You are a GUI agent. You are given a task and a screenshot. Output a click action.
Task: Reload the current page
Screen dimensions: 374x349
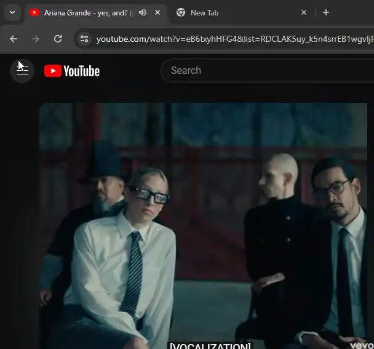(58, 39)
